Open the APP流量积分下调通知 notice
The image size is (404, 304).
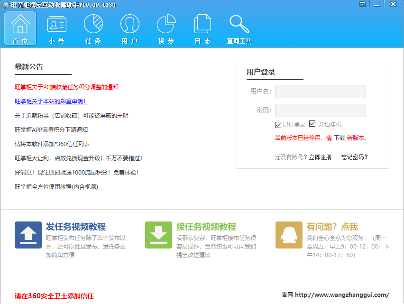[51, 129]
